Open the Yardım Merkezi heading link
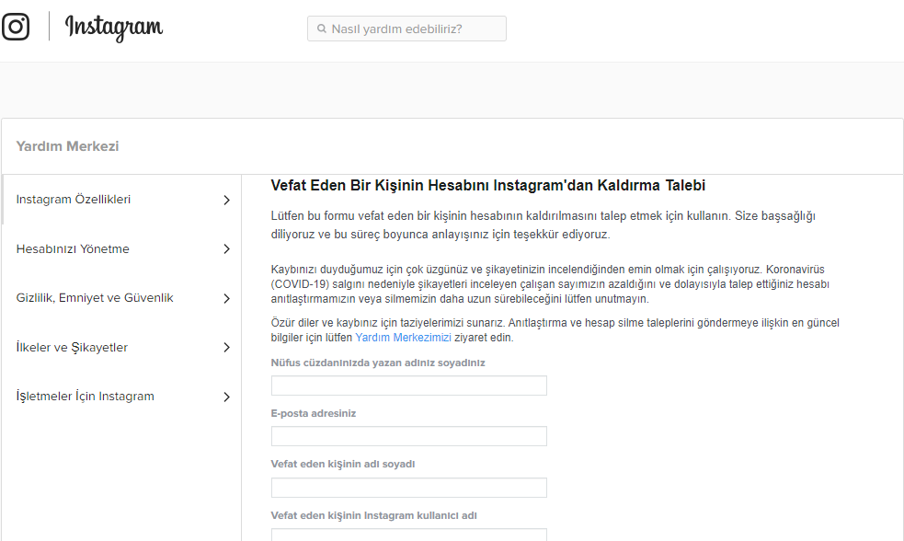The height and width of the screenshot is (541, 904). coord(67,146)
